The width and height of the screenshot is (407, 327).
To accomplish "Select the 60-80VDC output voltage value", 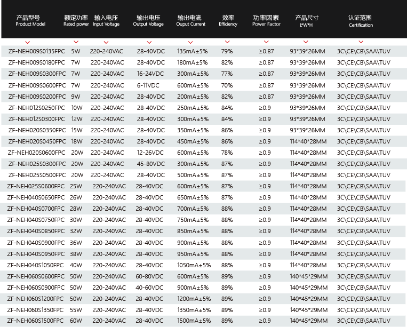I will pyautogui.click(x=149, y=276).
